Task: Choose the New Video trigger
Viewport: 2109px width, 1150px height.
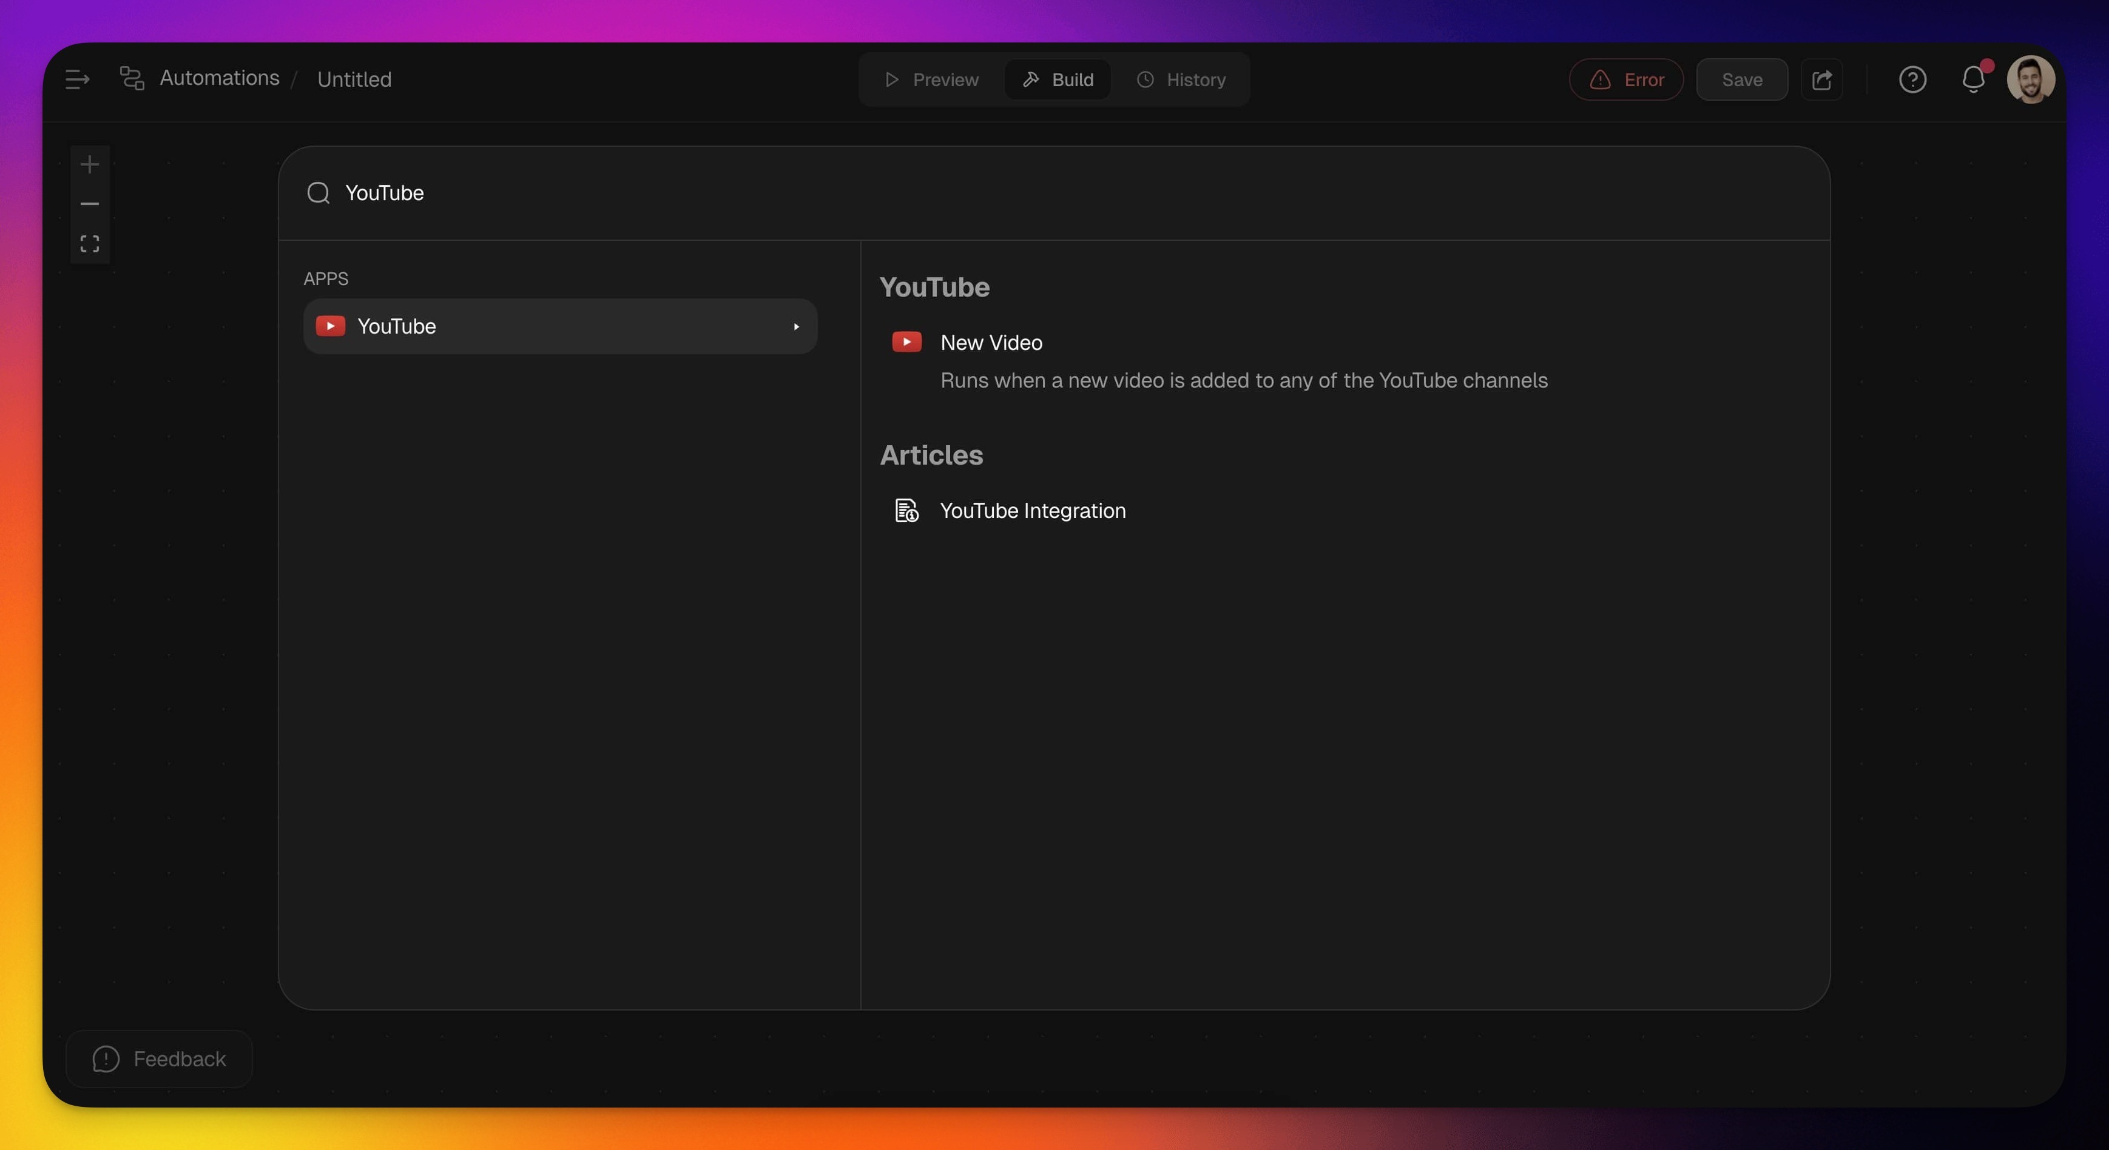Action: (991, 343)
